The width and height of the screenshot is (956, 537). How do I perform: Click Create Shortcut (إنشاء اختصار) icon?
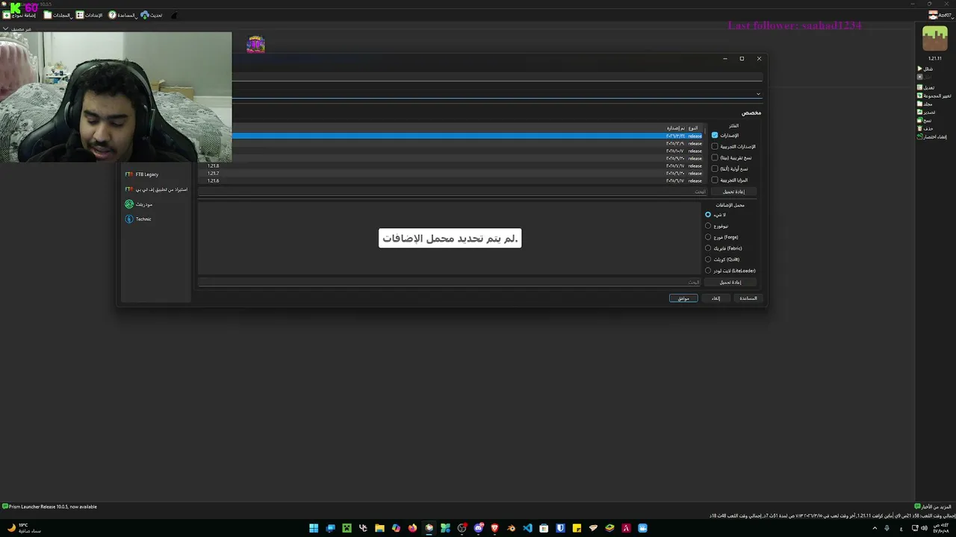click(920, 136)
